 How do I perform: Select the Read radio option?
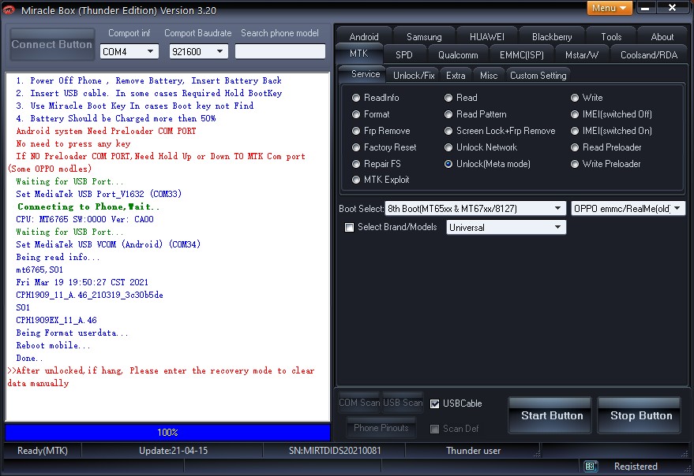click(461, 97)
